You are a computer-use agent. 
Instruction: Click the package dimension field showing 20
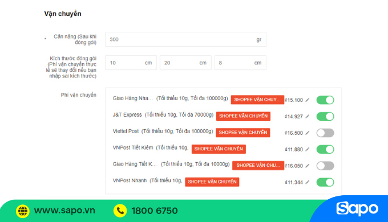click(185, 63)
